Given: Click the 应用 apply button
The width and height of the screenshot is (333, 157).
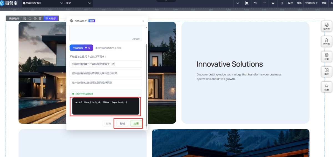Looking at the screenshot, I should tap(136, 123).
